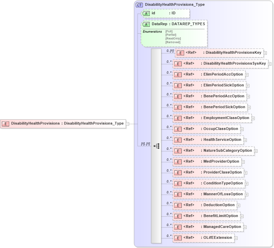The width and height of the screenshot is (274, 248).
Task: Expand DisabilityHealthProvisionsSysKey with its plus button
Action: pos(270,64)
